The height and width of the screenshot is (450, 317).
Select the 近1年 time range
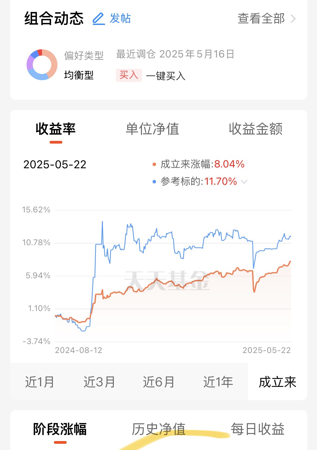pyautogui.click(x=218, y=382)
